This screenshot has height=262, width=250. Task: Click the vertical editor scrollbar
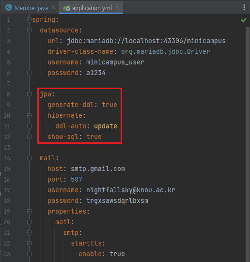pyautogui.click(x=248, y=144)
